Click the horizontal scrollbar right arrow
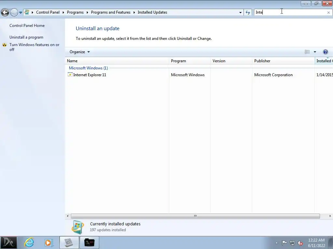This screenshot has width=333, height=249. click(330, 216)
